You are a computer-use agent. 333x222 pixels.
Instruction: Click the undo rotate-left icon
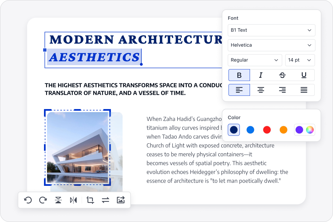point(28,200)
